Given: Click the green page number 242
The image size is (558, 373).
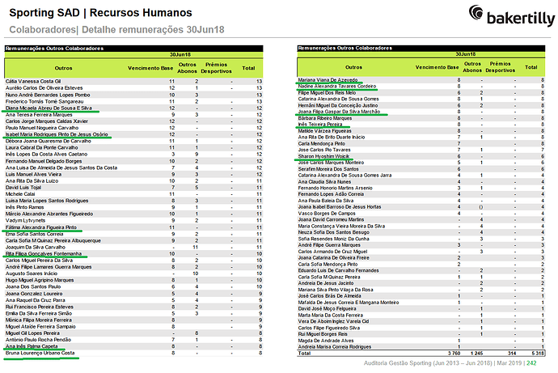Looking at the screenshot, I should (531, 363).
